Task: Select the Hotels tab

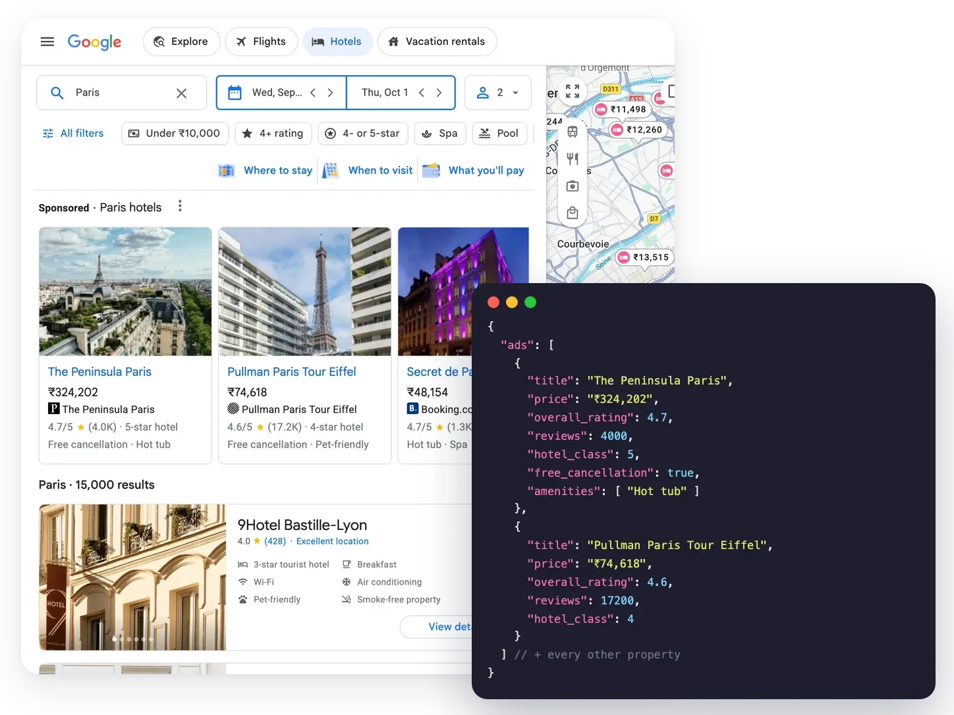Action: pos(337,41)
